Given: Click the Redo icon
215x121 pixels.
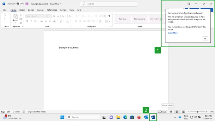Looking at the screenshot, I should [x=5, y=19].
